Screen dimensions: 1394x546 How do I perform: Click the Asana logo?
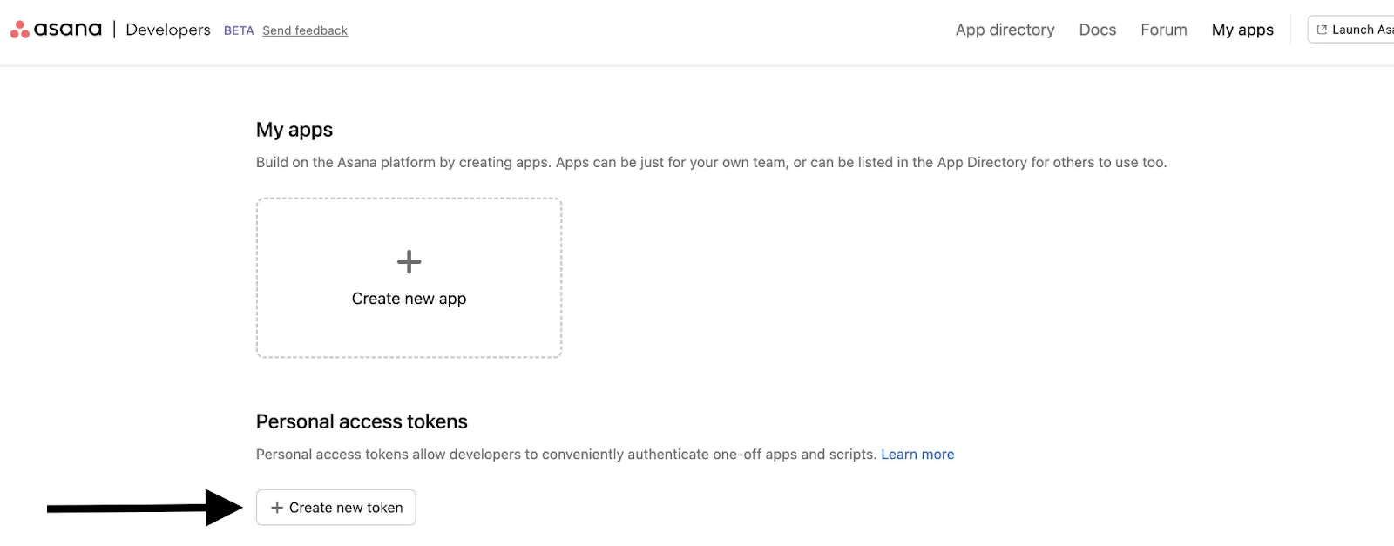pyautogui.click(x=56, y=30)
